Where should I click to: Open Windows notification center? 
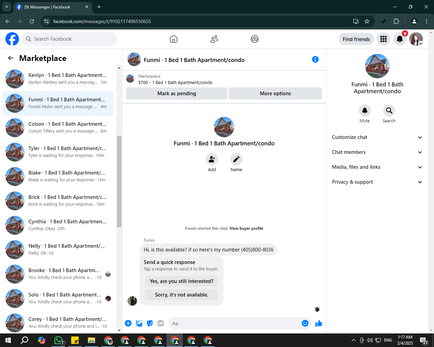tap(424, 340)
